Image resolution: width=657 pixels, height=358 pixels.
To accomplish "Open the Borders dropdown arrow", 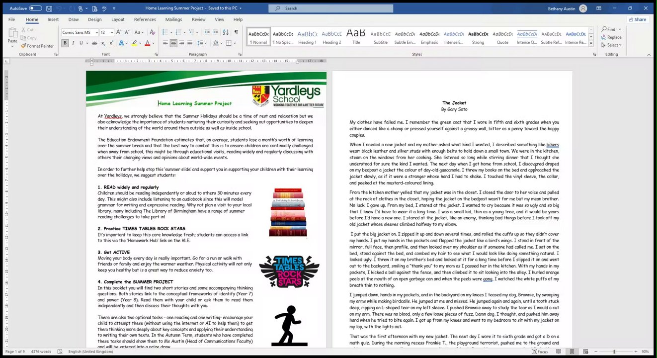I will pos(234,43).
